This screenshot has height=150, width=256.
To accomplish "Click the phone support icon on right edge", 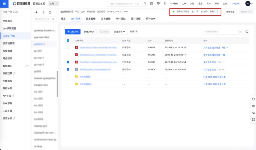I will click(253, 113).
